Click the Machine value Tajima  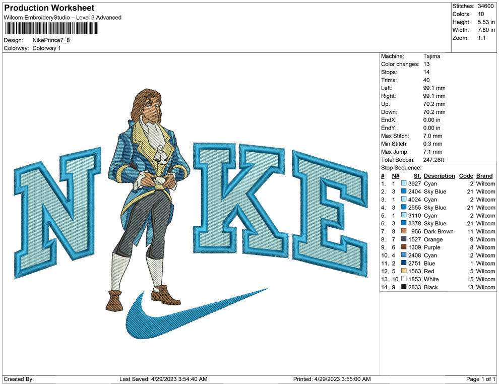pyautogui.click(x=431, y=56)
